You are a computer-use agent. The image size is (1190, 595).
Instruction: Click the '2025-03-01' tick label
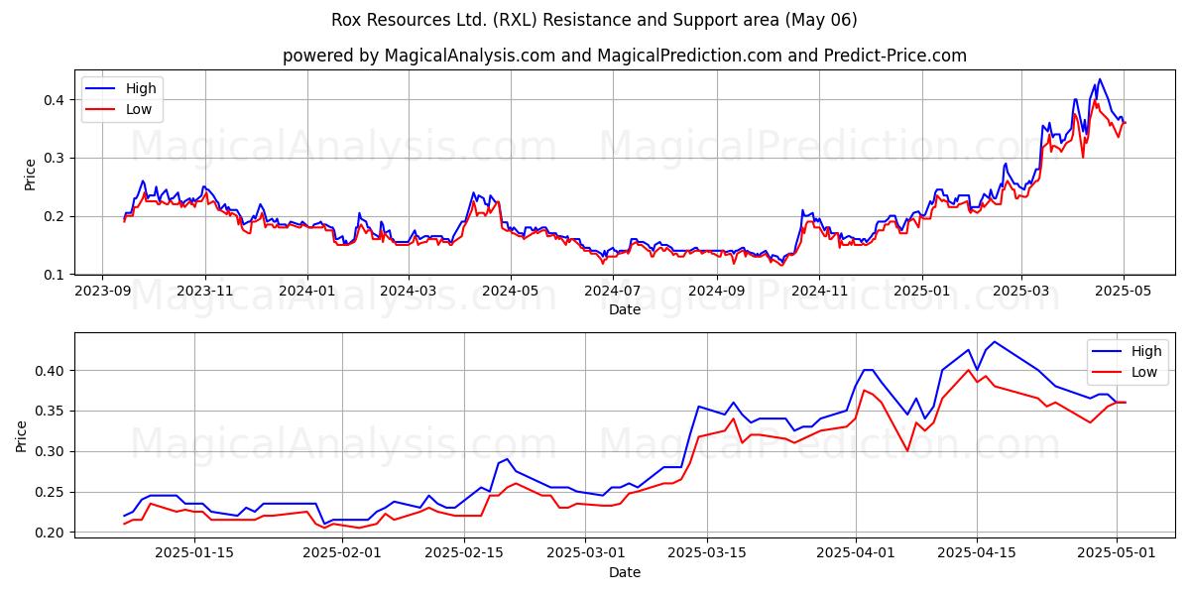tap(585, 553)
